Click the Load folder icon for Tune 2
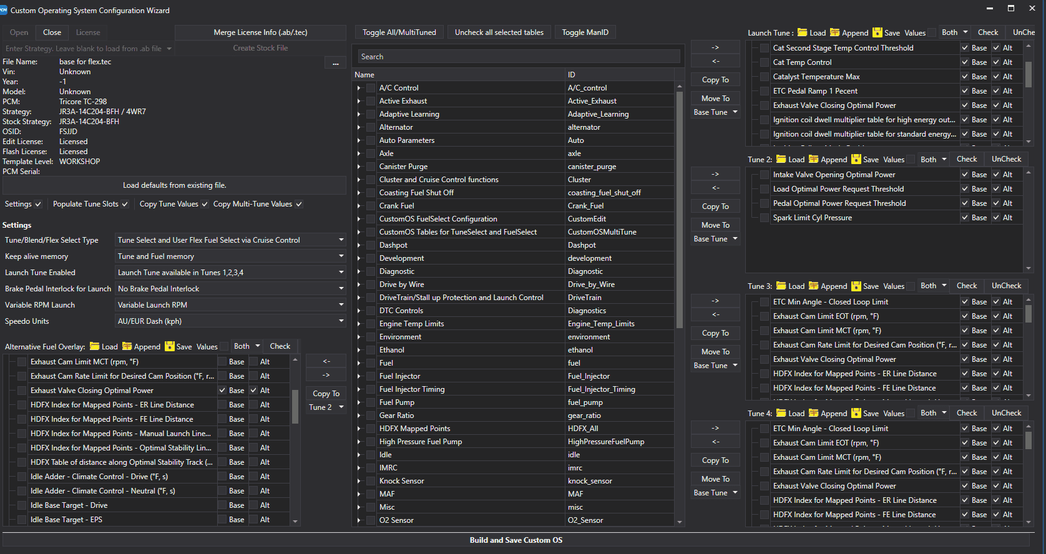 781,159
